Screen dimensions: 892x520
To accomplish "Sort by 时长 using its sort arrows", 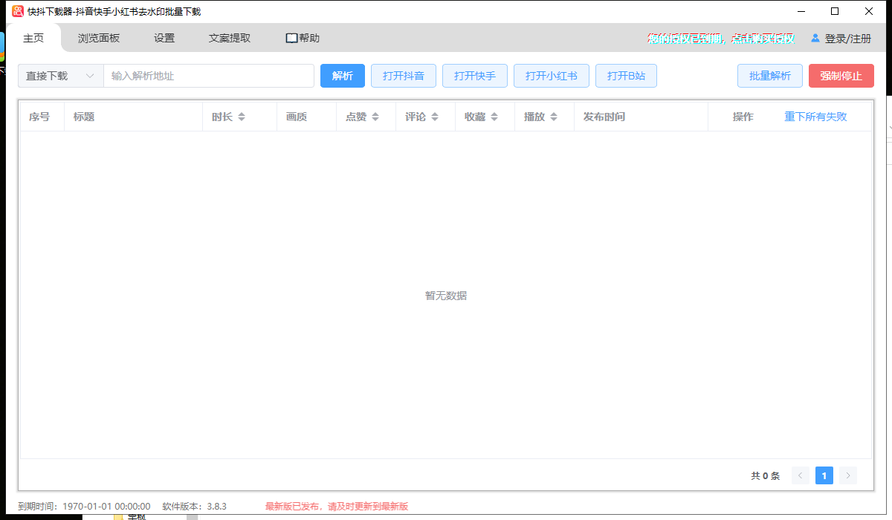I will click(x=242, y=117).
